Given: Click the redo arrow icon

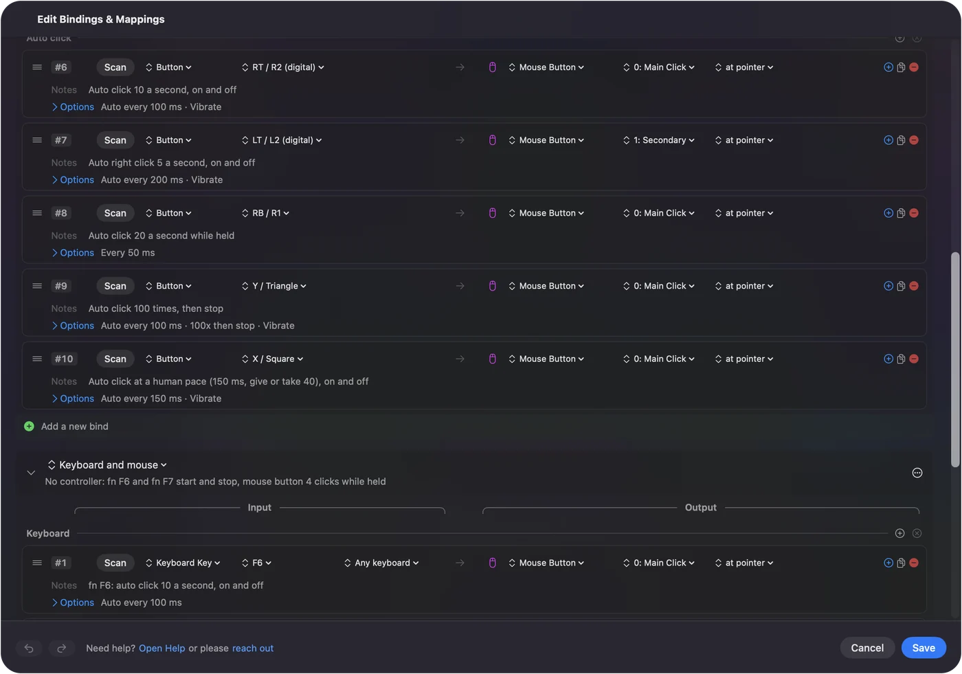Looking at the screenshot, I should (x=61, y=648).
